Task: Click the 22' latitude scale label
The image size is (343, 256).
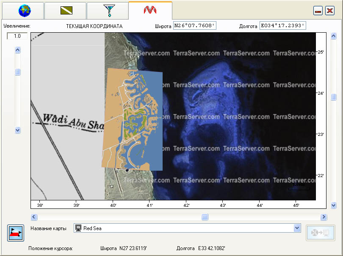Action: 321,175
